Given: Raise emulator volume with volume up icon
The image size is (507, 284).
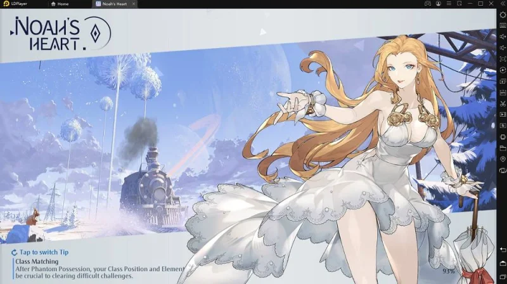Looking at the screenshot, I should [503, 37].
